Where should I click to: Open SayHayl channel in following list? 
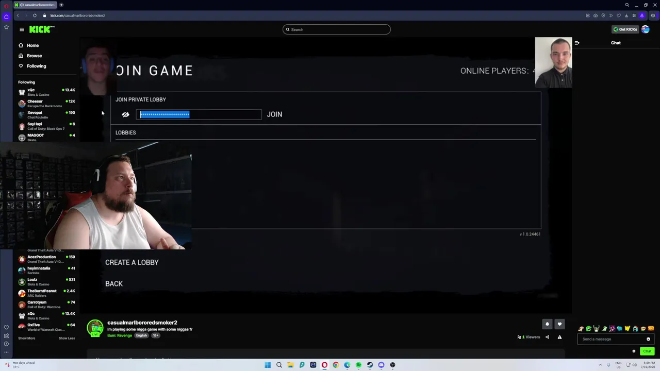46,126
